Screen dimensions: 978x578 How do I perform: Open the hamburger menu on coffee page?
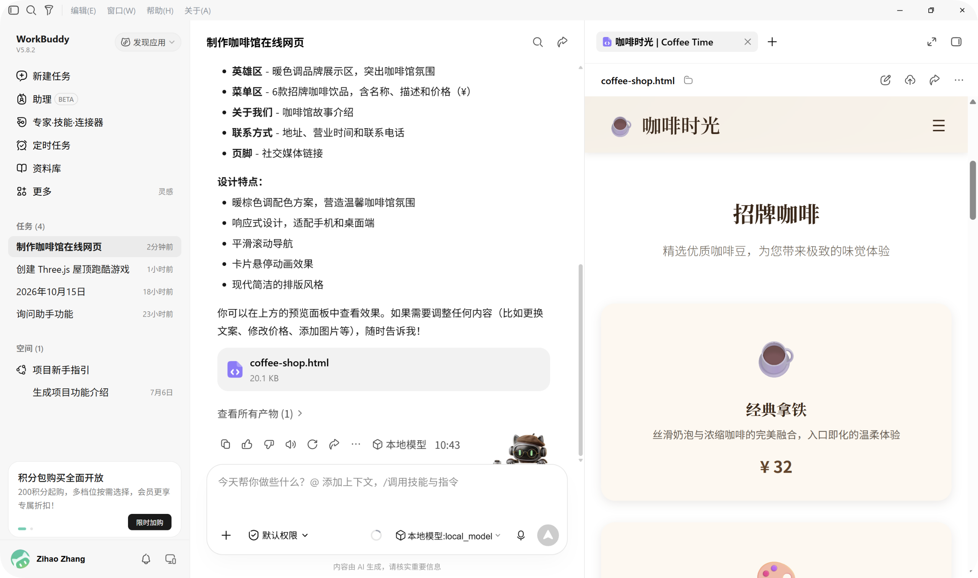pos(938,126)
